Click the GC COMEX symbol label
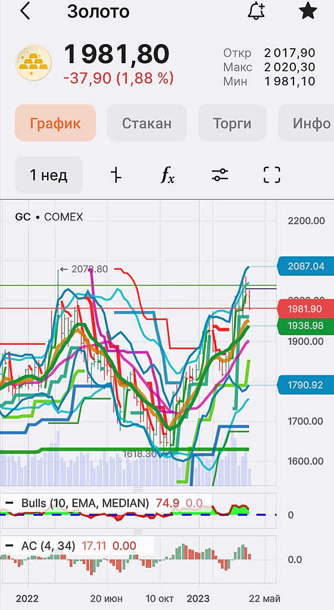 pos(49,217)
